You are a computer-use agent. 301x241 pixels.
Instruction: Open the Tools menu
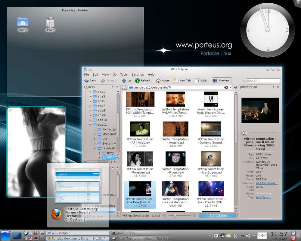(x=124, y=75)
